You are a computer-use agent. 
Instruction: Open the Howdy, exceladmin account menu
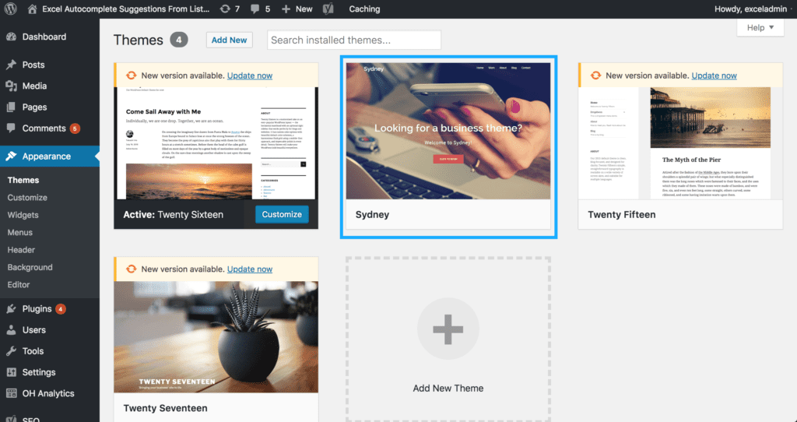click(x=750, y=9)
